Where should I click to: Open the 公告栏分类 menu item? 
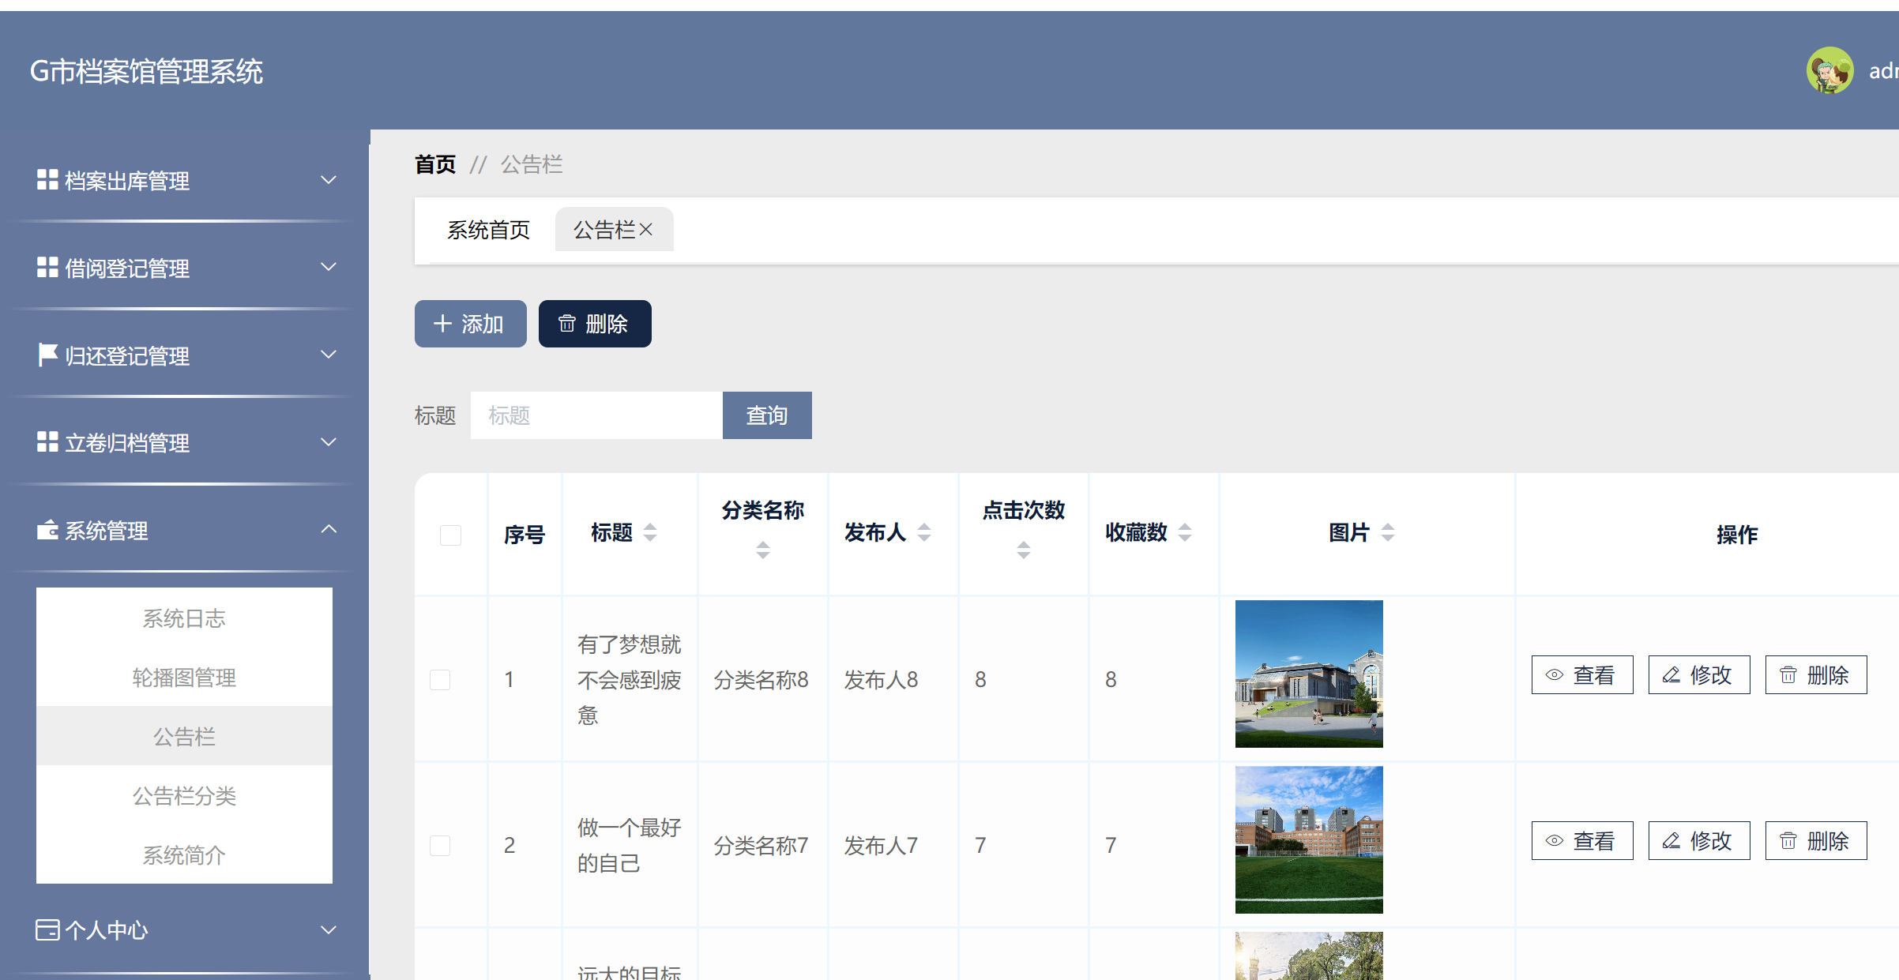coord(184,795)
